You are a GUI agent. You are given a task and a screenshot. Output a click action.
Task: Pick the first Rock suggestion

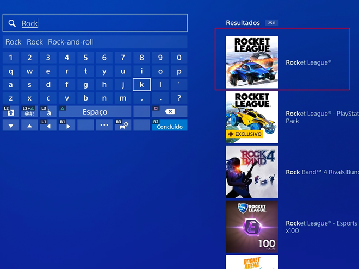pos(13,42)
